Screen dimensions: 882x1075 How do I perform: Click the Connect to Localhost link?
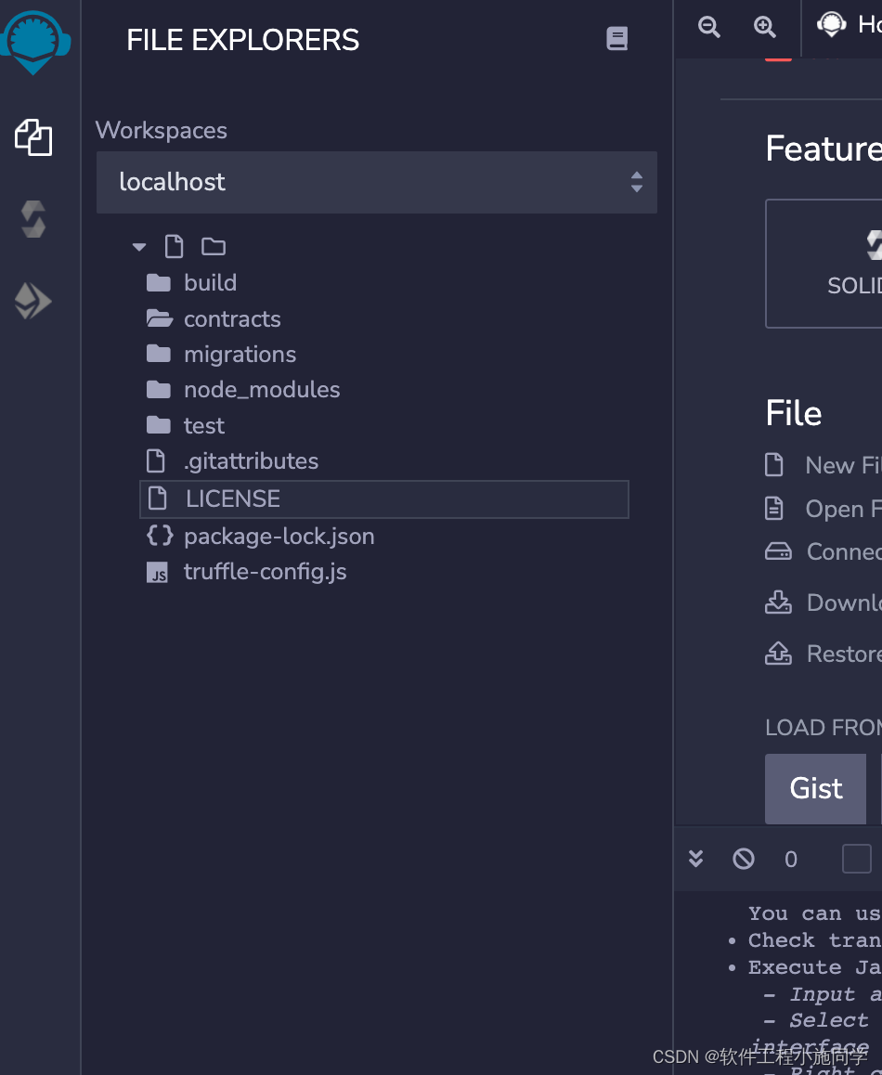(x=823, y=551)
